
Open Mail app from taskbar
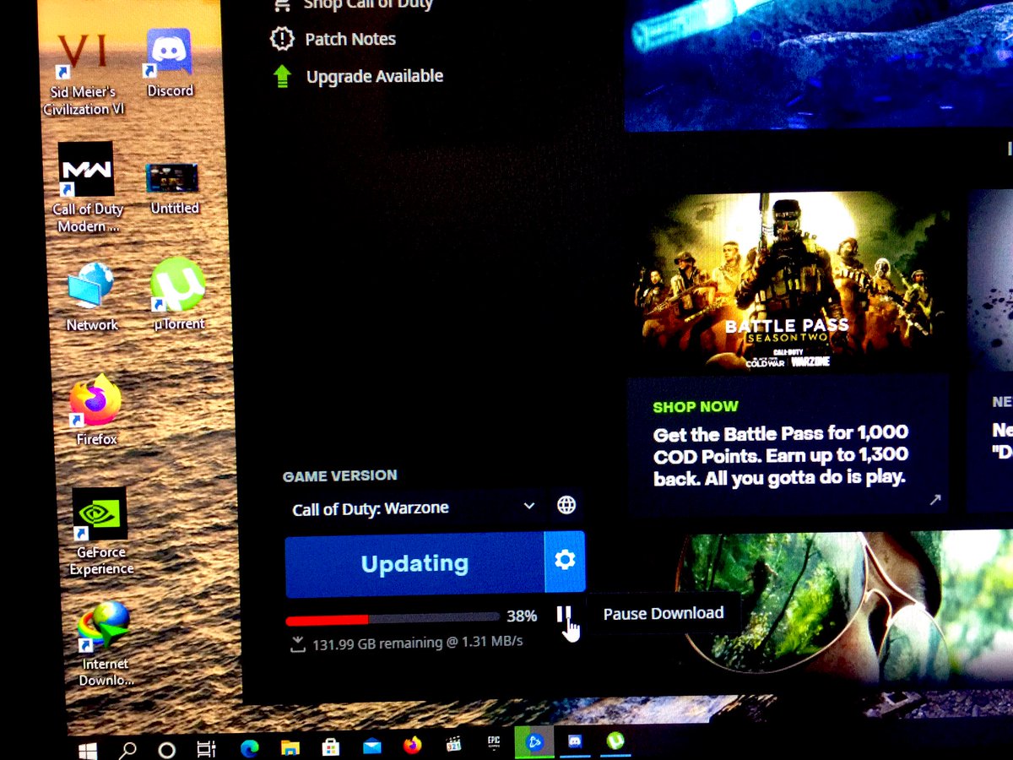coord(372,746)
